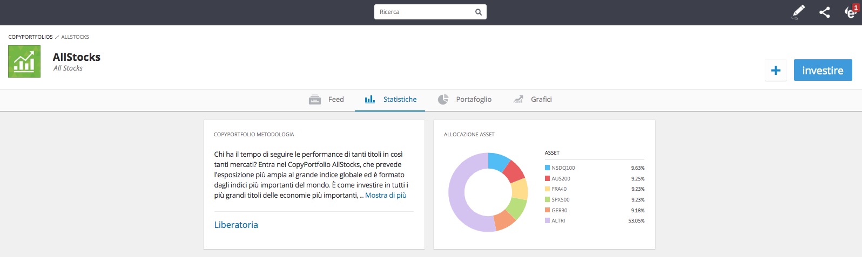Click the Feed tab icon
Screen dimensions: 862x257
click(x=315, y=100)
